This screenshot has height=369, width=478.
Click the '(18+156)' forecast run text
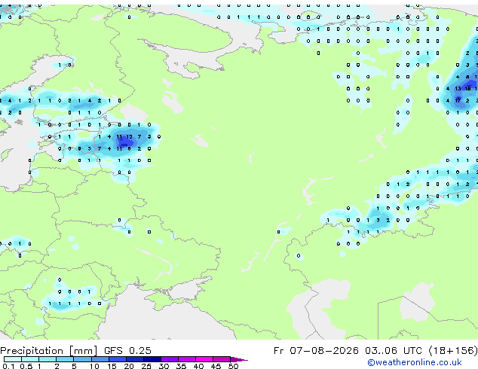pyautogui.click(x=453, y=350)
